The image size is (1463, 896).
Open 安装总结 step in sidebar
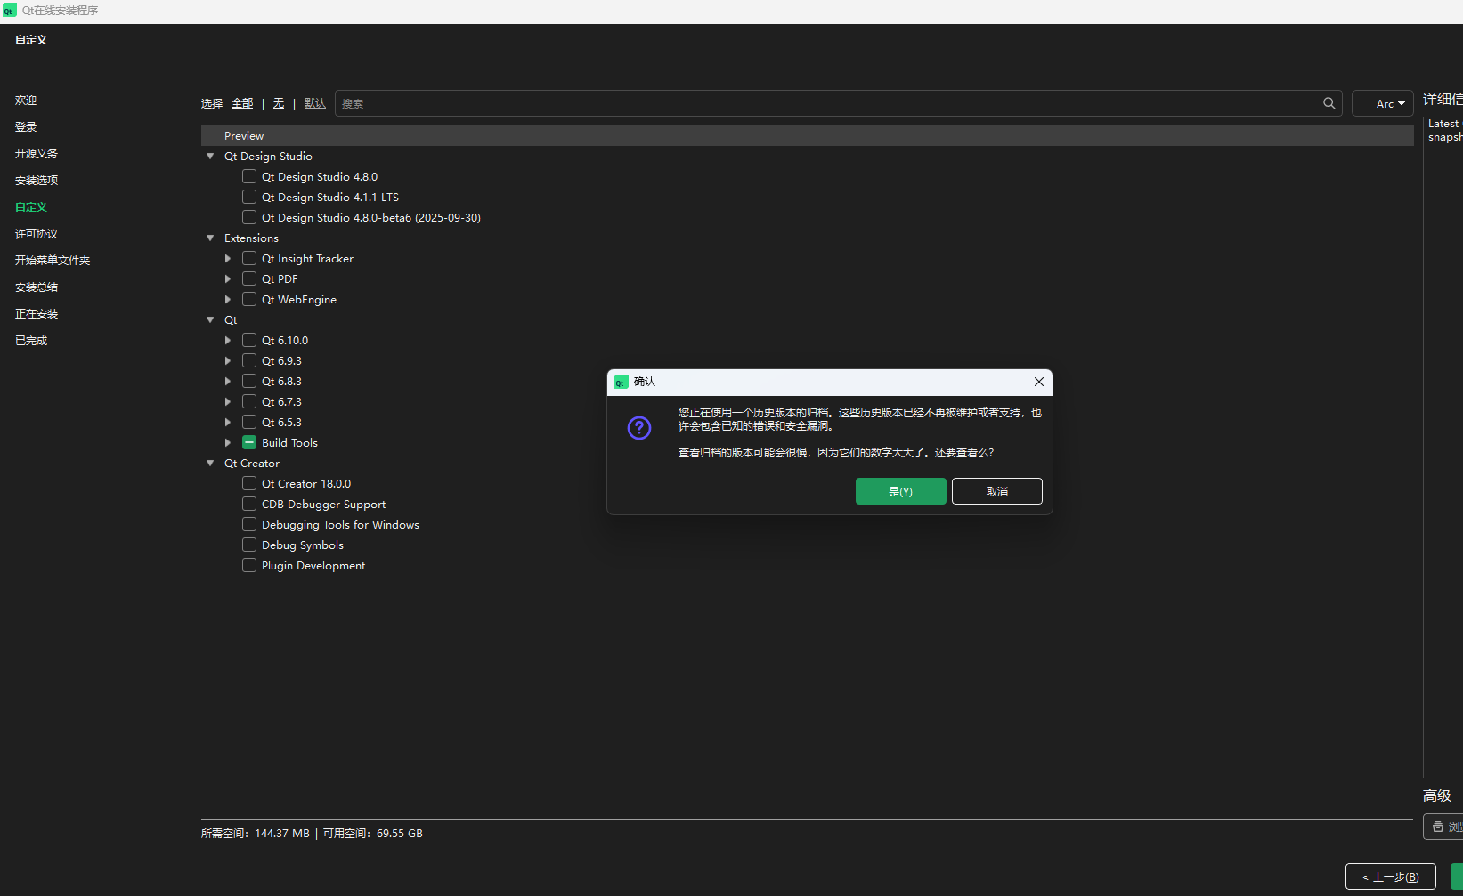[37, 287]
